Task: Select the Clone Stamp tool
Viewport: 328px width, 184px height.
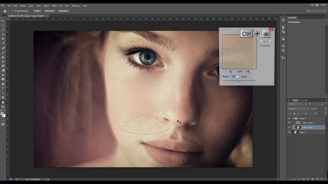Action: click(x=3, y=57)
